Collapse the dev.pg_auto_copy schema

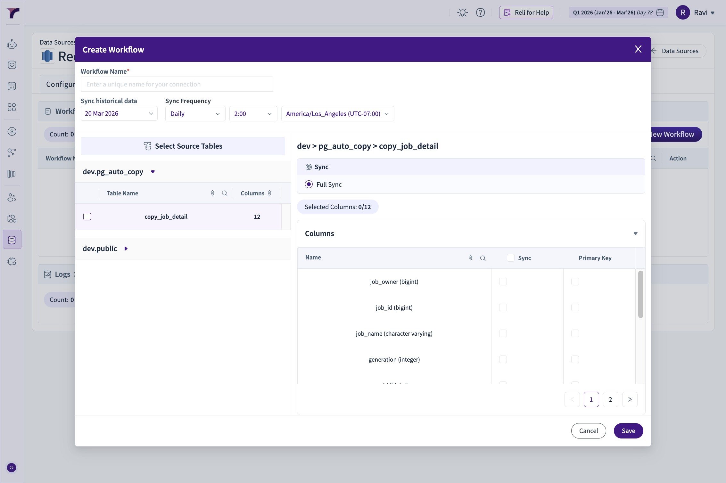coord(153,172)
